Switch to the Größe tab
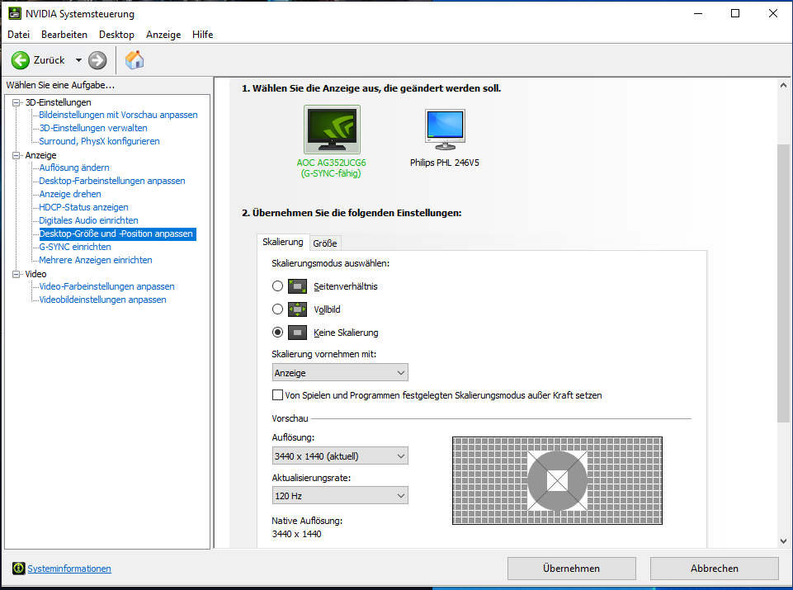 324,243
